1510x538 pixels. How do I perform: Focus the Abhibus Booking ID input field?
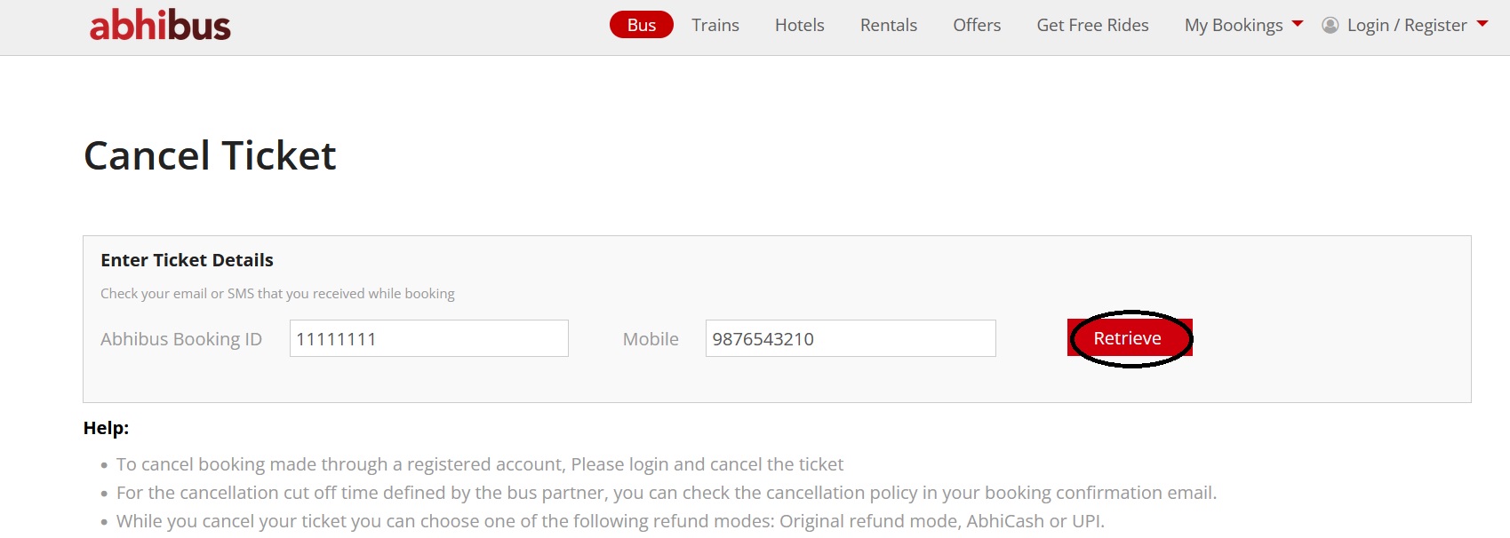click(x=428, y=338)
